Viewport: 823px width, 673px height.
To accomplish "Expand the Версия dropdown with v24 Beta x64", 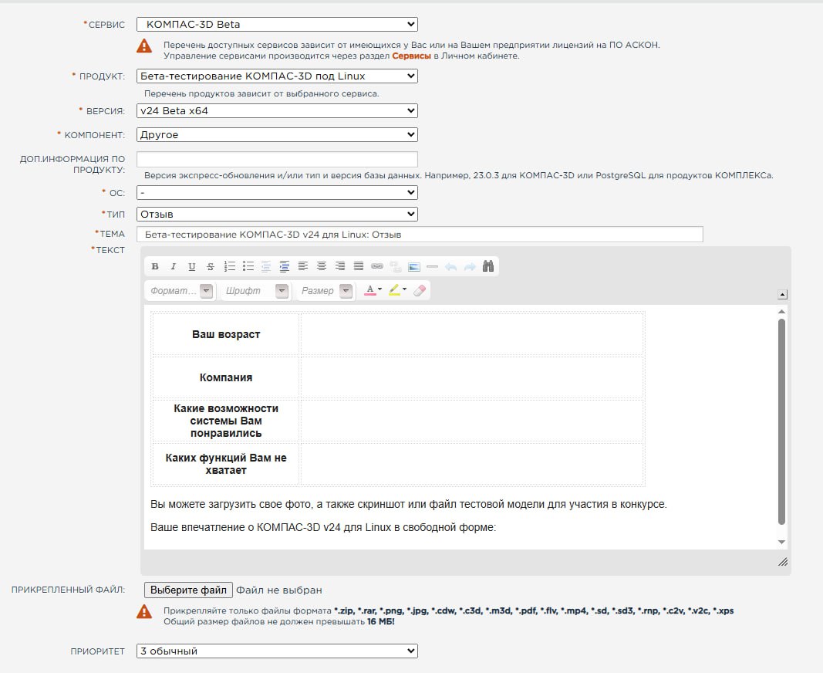I will 277,111.
